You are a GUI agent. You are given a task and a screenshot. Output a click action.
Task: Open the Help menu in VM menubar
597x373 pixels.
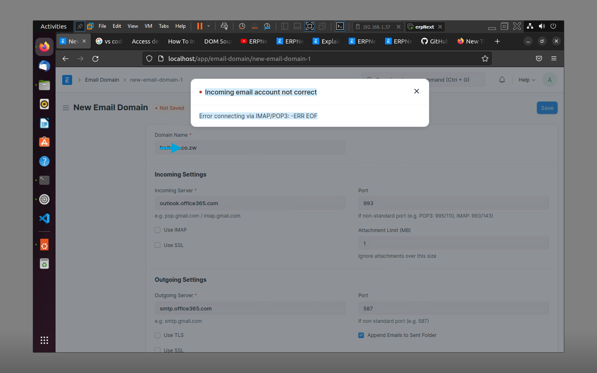coord(180,26)
